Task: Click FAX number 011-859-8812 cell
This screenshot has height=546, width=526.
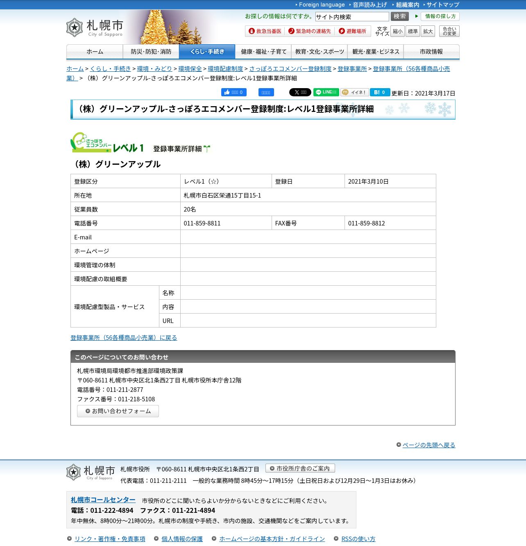Action: click(x=390, y=223)
